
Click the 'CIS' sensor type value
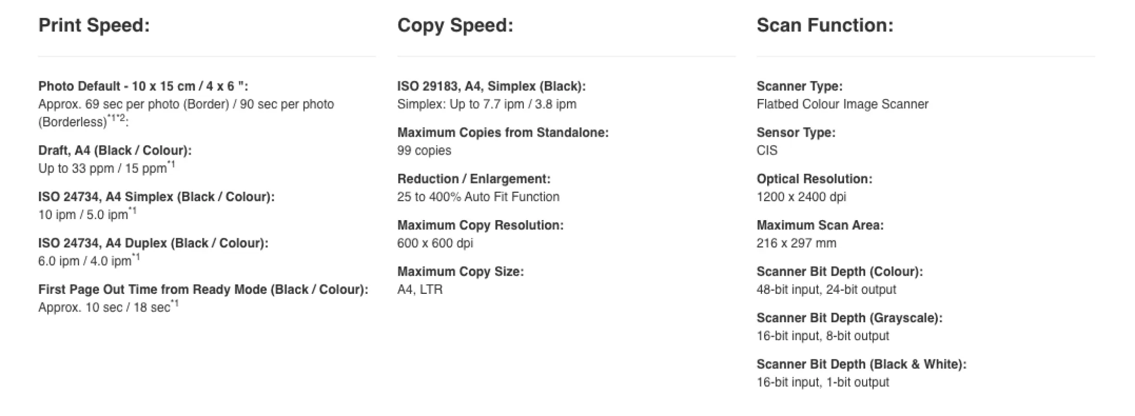pos(767,151)
